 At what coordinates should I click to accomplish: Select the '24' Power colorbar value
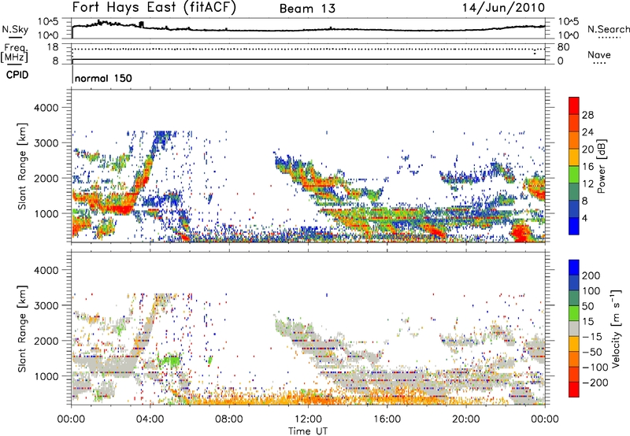point(587,132)
